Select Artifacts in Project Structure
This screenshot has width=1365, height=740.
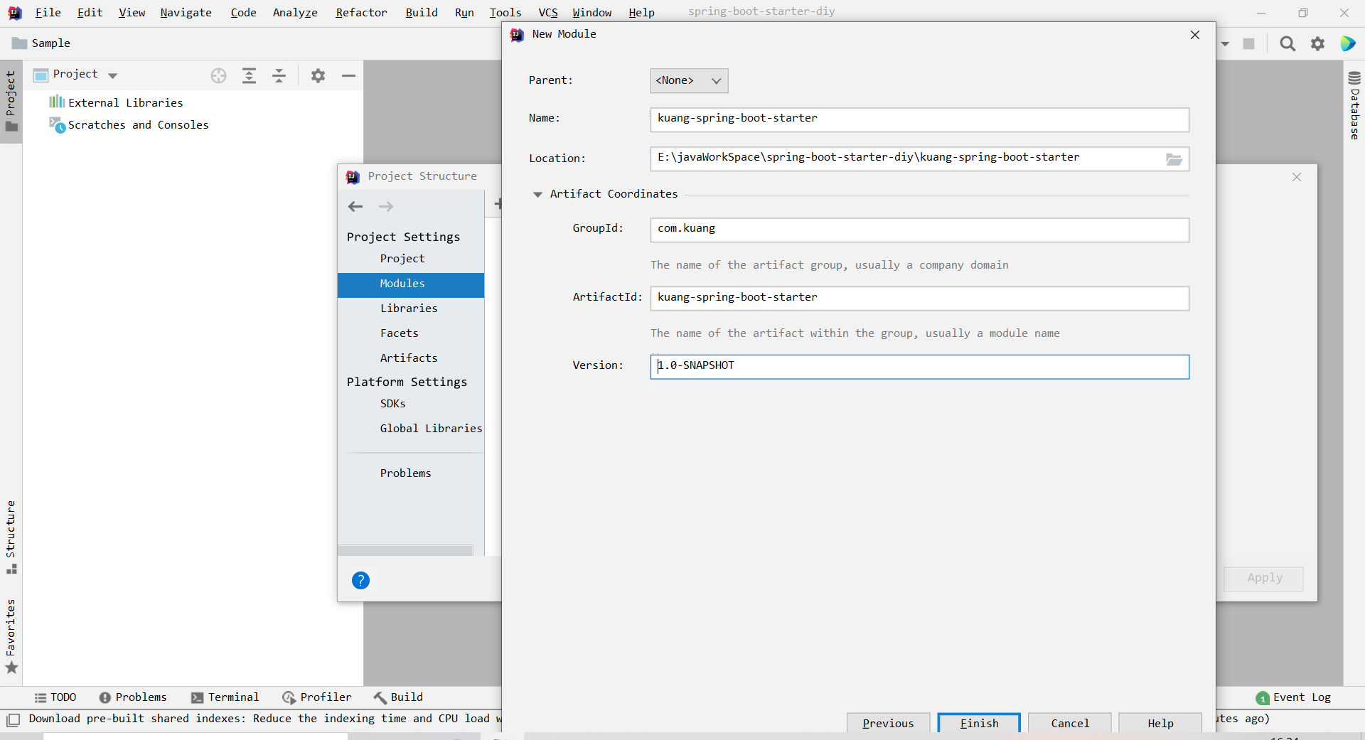409,358
